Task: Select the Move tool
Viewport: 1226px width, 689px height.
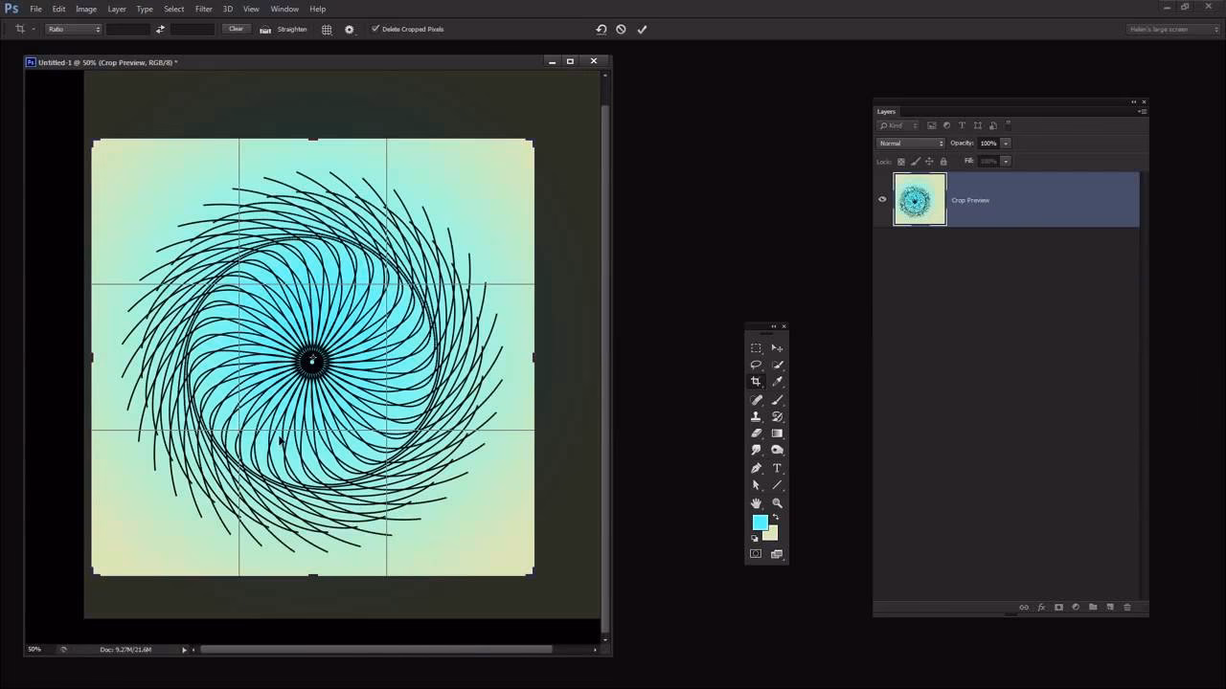Action: click(777, 347)
